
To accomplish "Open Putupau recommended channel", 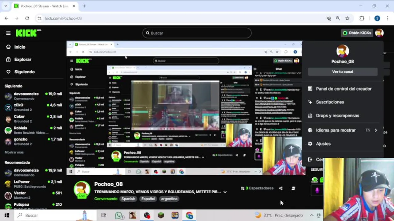I will [x=33, y=206].
